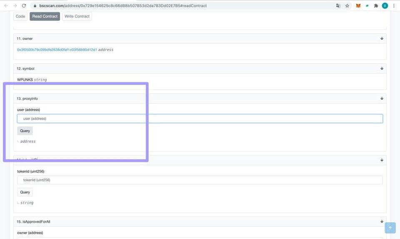The image size is (400, 239).
Task: Open the Chrome extensions puzzle icon
Action: point(376,6)
